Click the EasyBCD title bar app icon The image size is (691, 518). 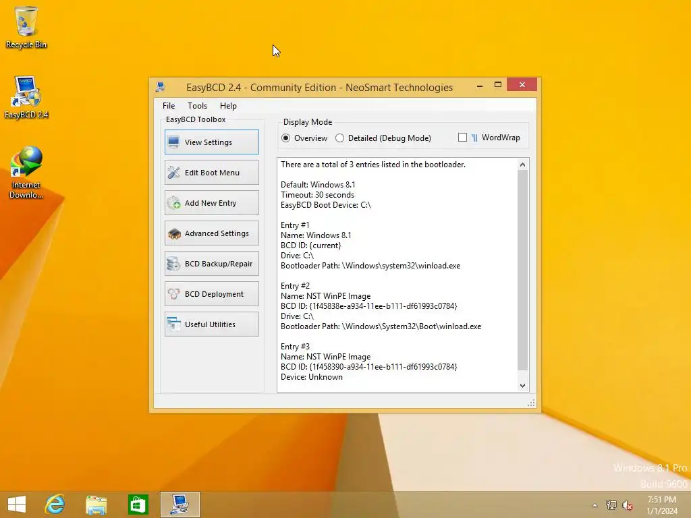point(161,87)
